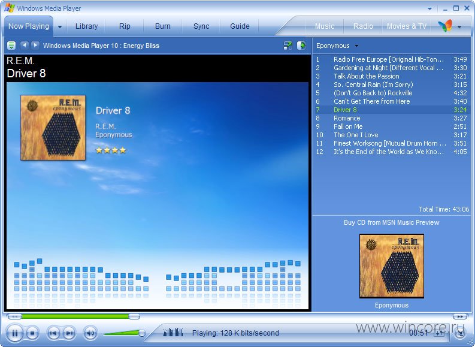Stop playback with the Stop button
The image size is (475, 347).
[32, 333]
